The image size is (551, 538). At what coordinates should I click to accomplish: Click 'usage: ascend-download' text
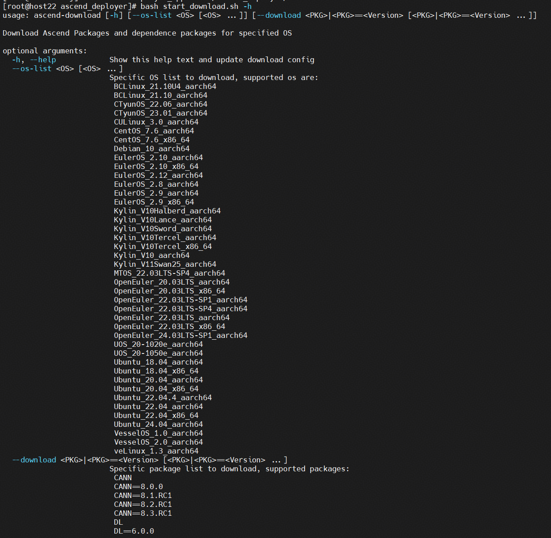(52, 15)
